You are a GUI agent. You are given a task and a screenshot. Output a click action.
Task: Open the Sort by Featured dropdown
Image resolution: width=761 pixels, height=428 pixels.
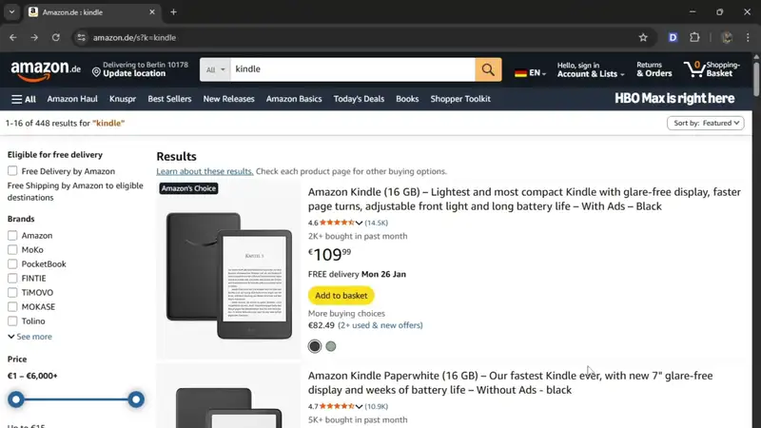coord(708,123)
